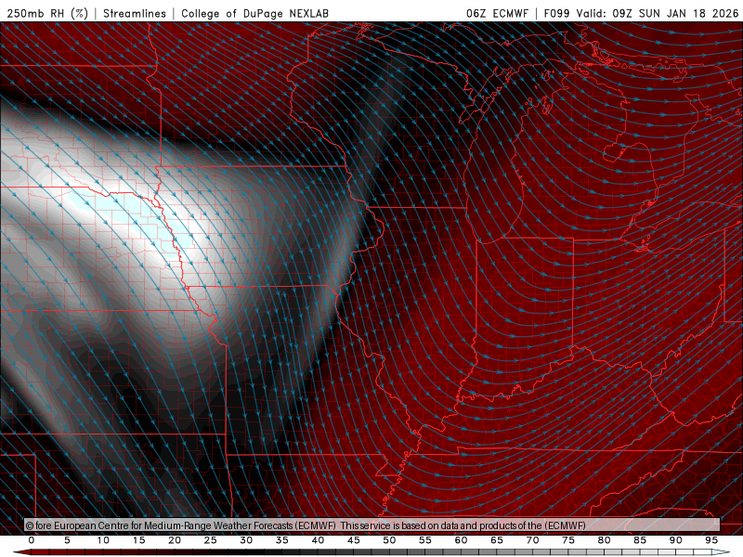Click the "250mb RH (%)" title text
The height and width of the screenshot is (557, 743).
[47, 13]
